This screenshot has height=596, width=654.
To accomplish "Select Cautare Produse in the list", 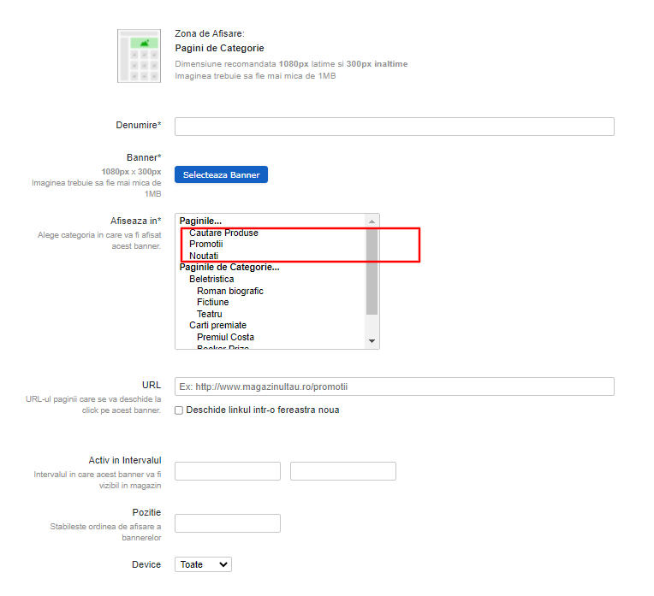I will tap(223, 233).
